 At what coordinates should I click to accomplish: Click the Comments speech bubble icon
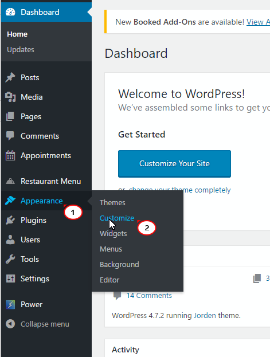pyautogui.click(x=10, y=136)
